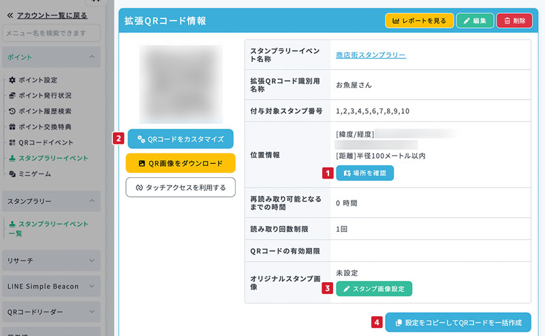Click the gear icon beside ポイント設定
Viewport: 545px width, 336px height.
click(x=12, y=80)
